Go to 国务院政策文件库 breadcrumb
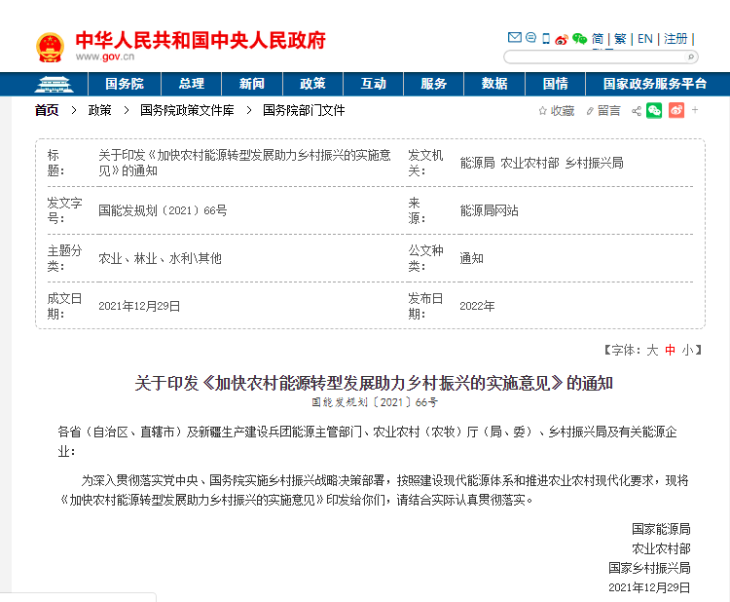The image size is (730, 602). coord(187,110)
